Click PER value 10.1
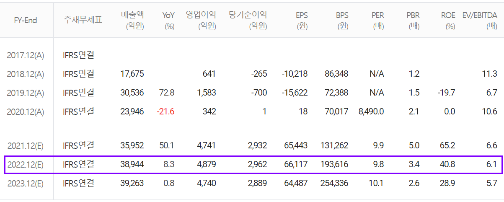 coord(377,184)
